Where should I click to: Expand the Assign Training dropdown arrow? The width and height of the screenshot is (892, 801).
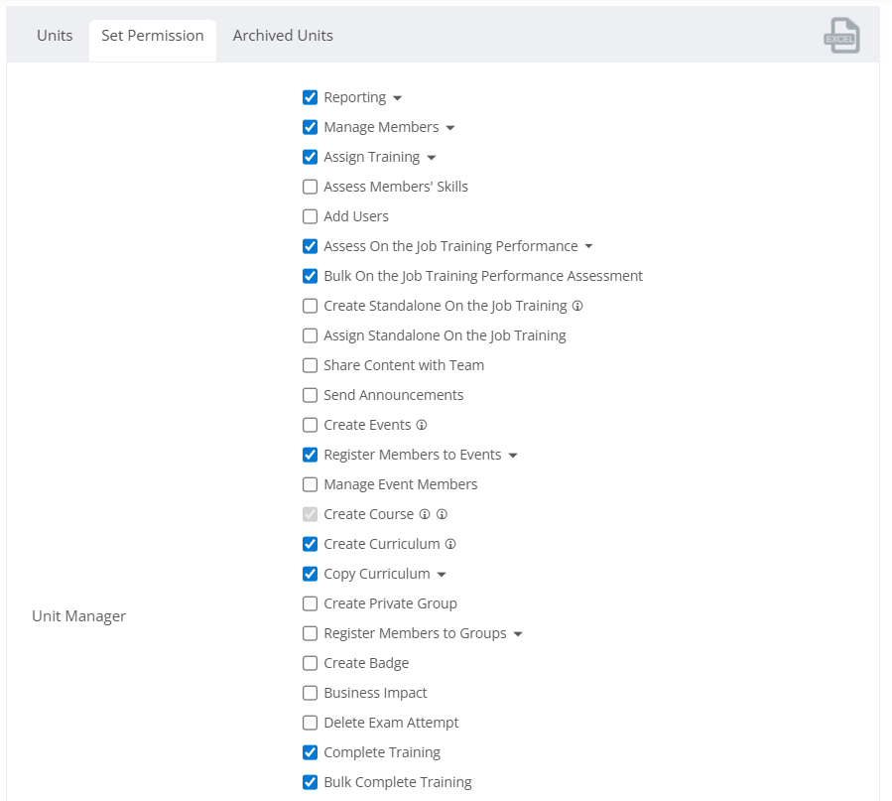pyautogui.click(x=432, y=158)
